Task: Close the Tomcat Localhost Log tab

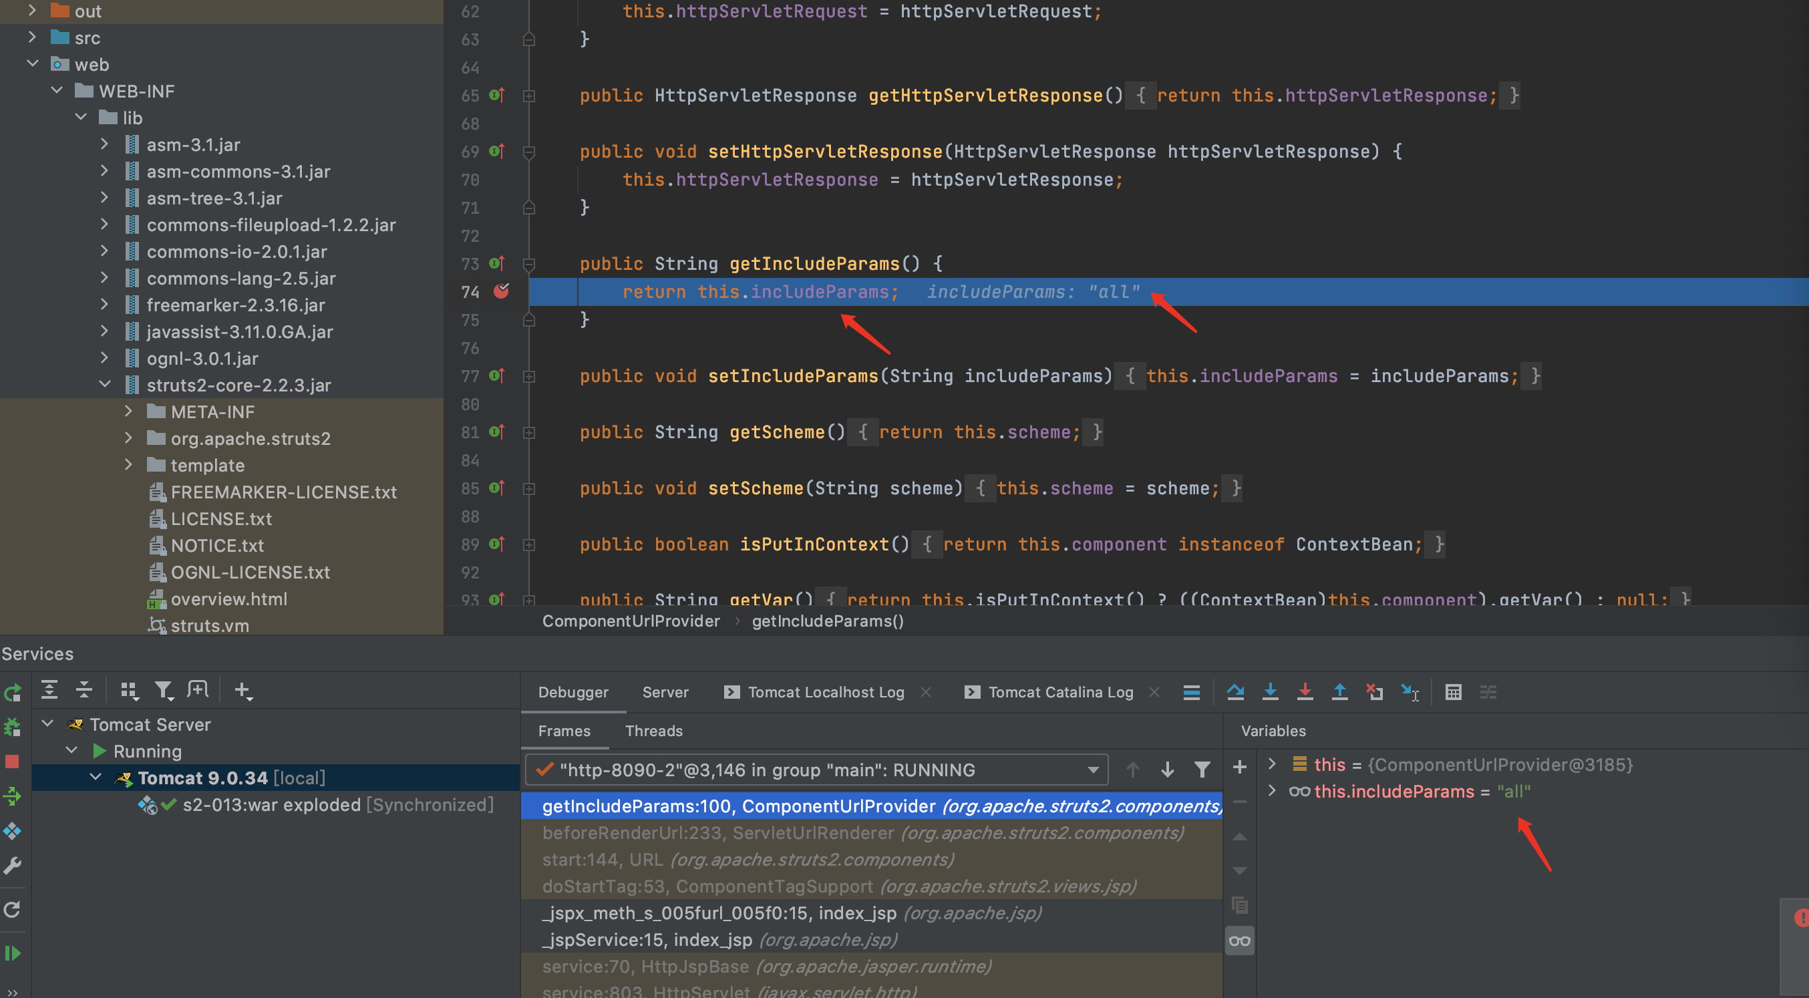Action: pos(926,692)
